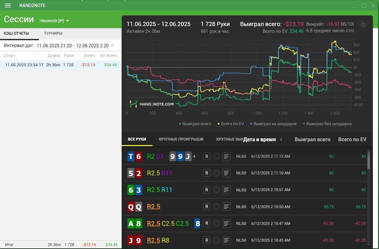Sort hands by the 'Всего по EV' column header

tap(352, 140)
